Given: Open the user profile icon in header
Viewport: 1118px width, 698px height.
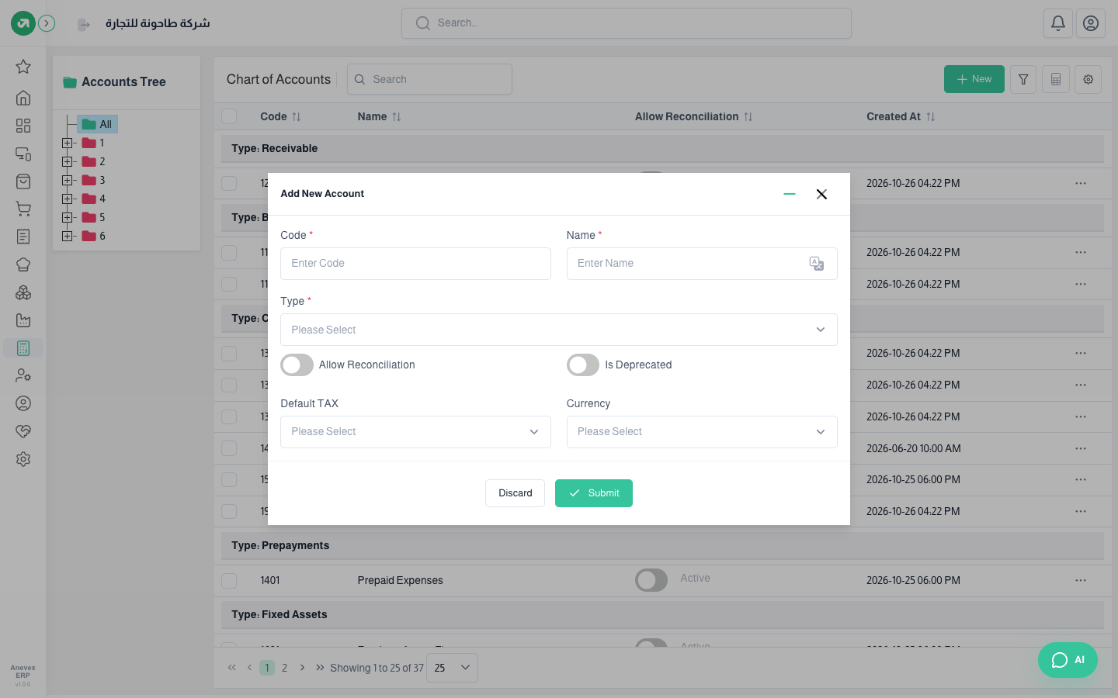Looking at the screenshot, I should pyautogui.click(x=1091, y=23).
